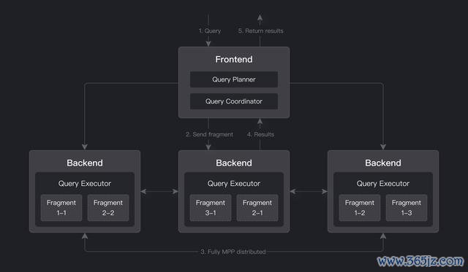
Task: Click the left Backend title
Action: pos(85,163)
